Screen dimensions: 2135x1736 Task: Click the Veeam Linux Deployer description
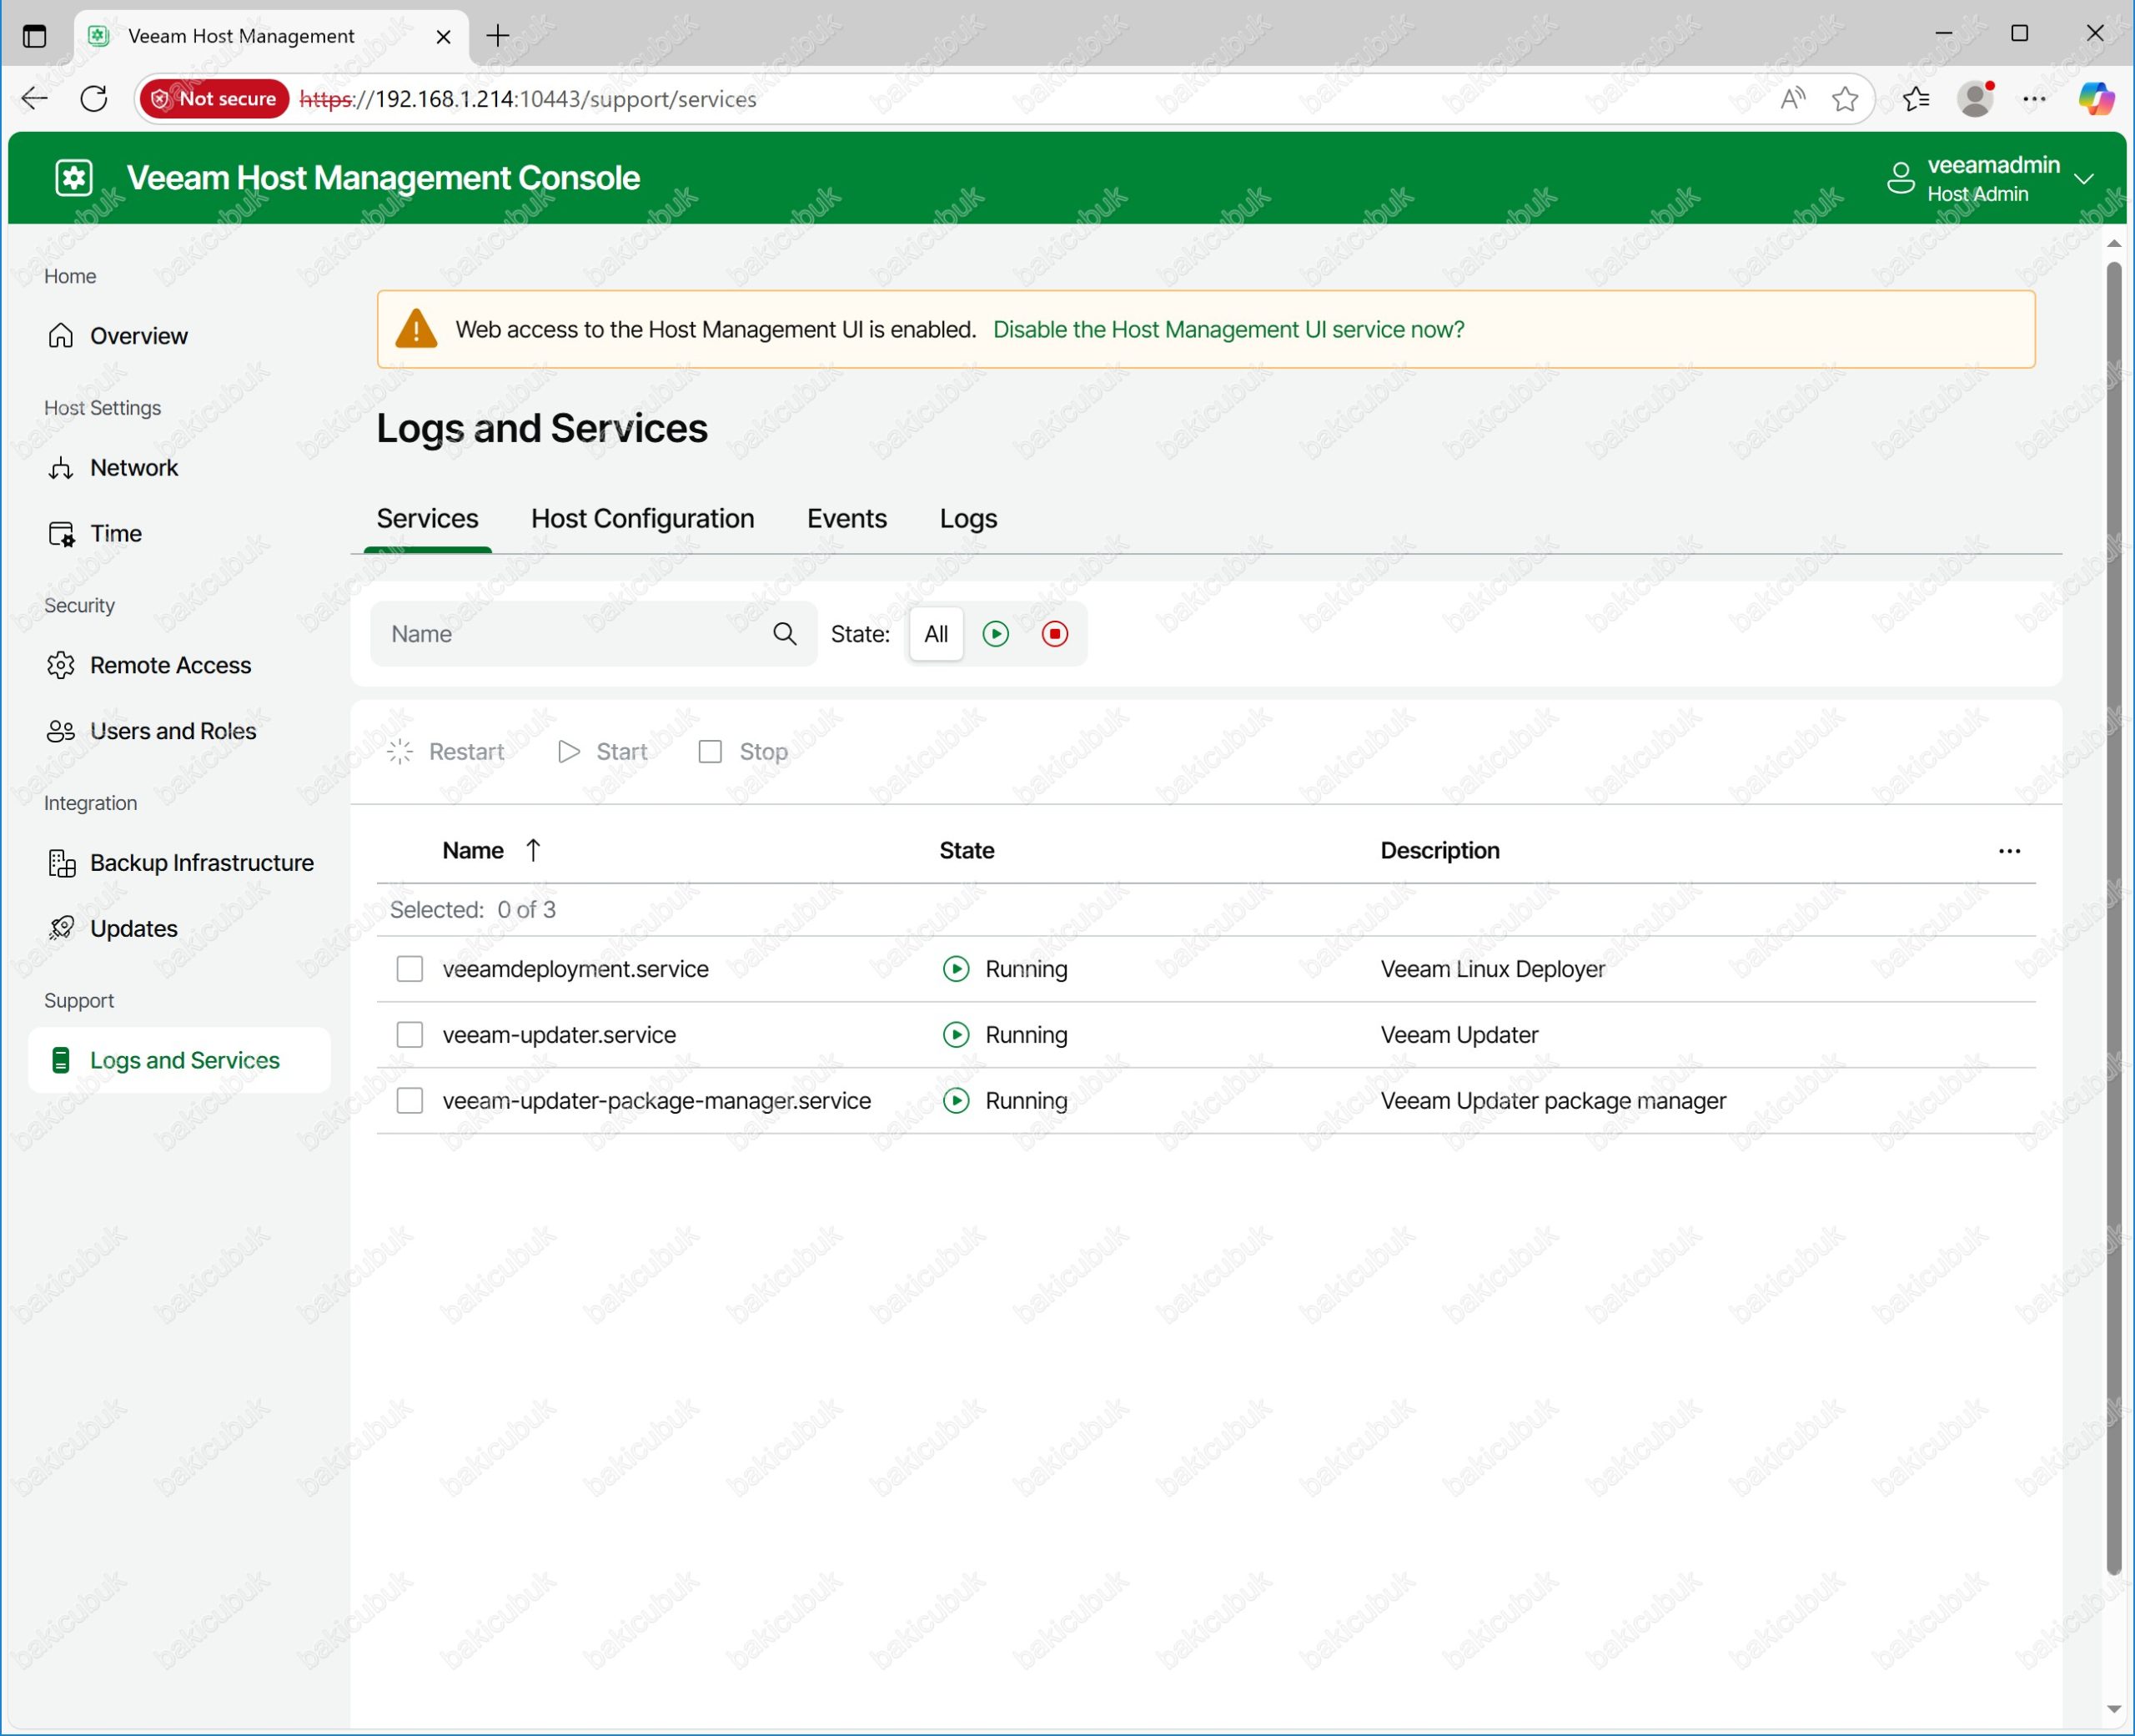(1492, 969)
